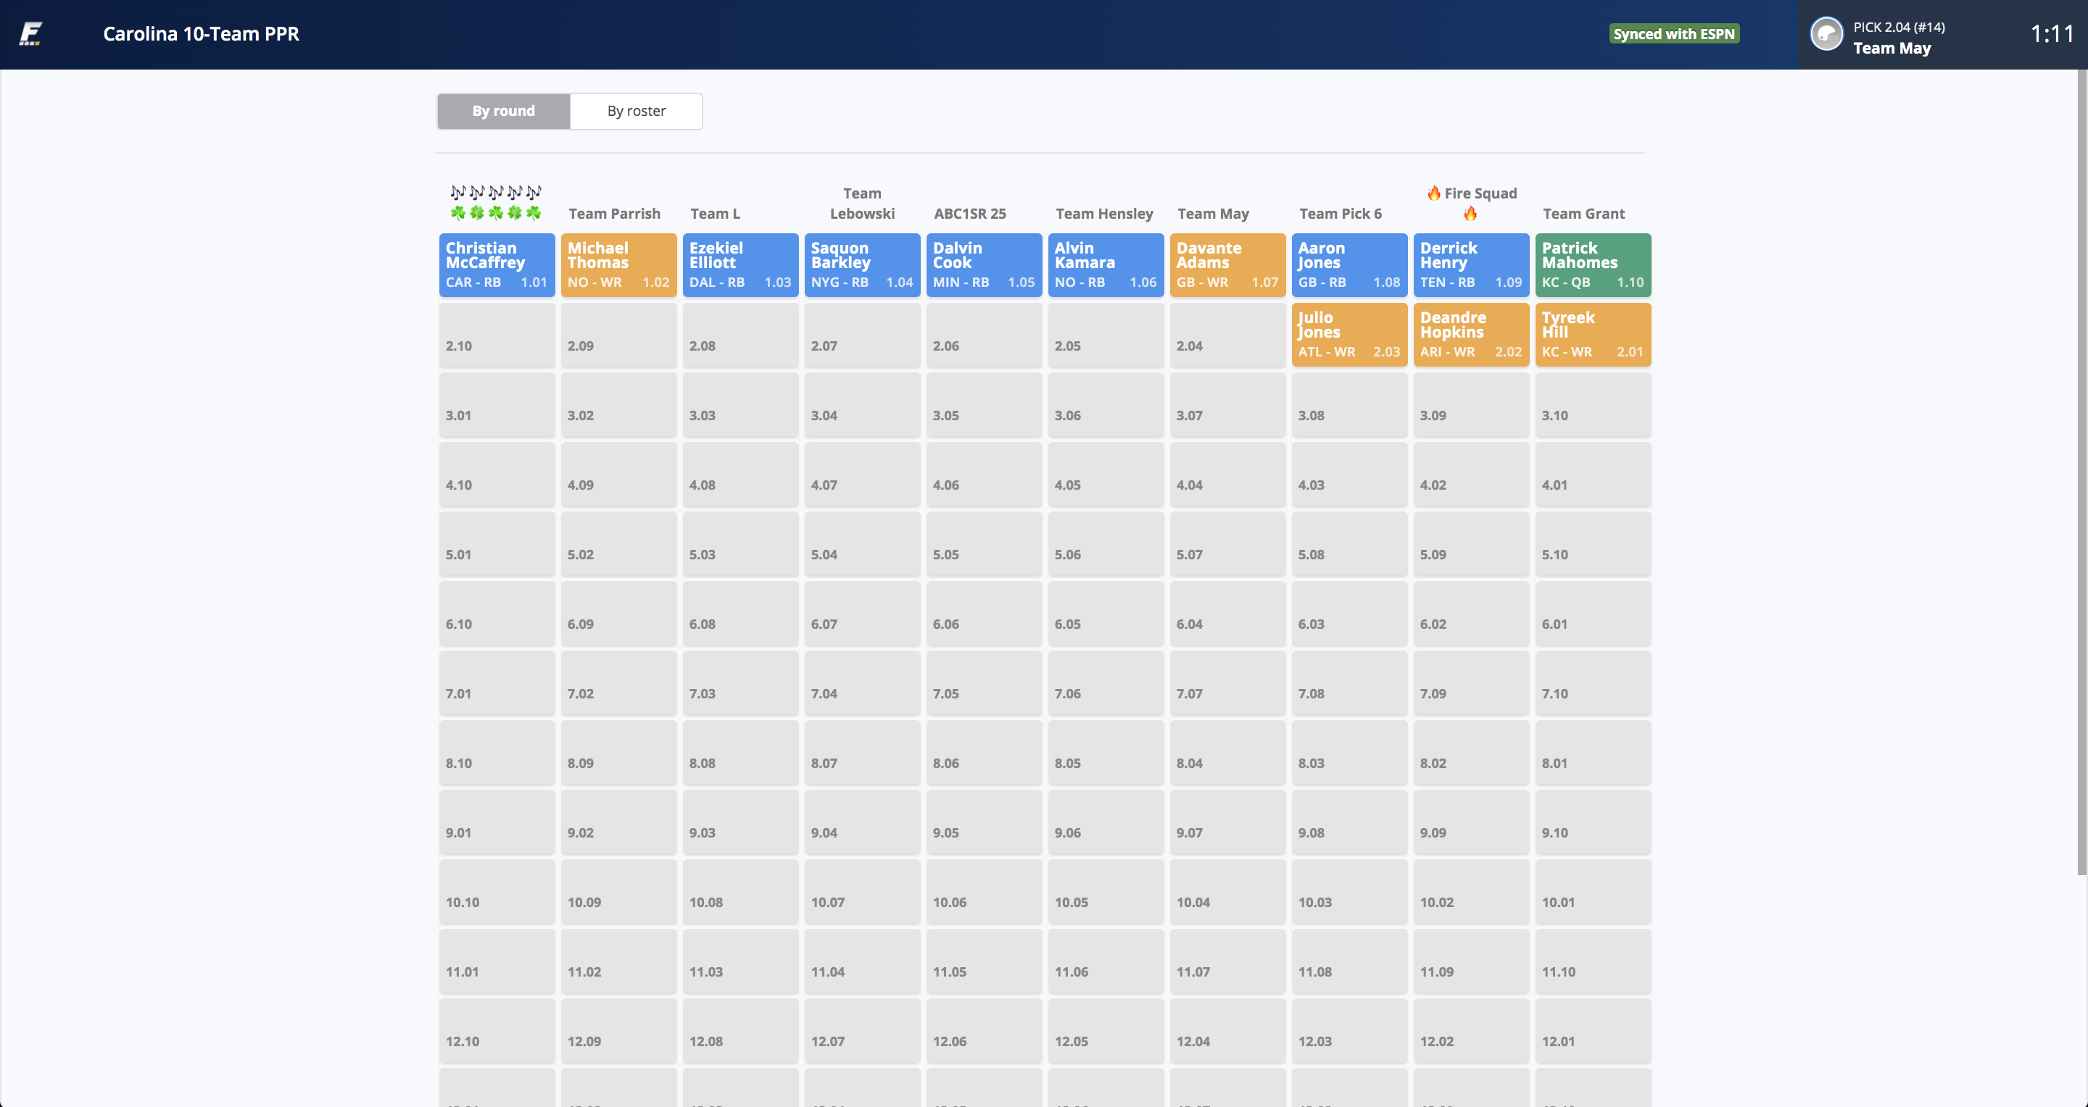Select the empty 4.01 pick slot
The width and height of the screenshot is (2088, 1107).
[x=1593, y=474]
